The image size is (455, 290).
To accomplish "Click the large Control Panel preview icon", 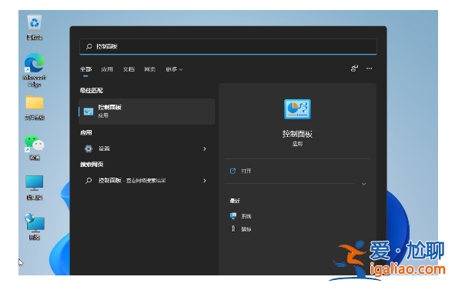I will click(297, 109).
